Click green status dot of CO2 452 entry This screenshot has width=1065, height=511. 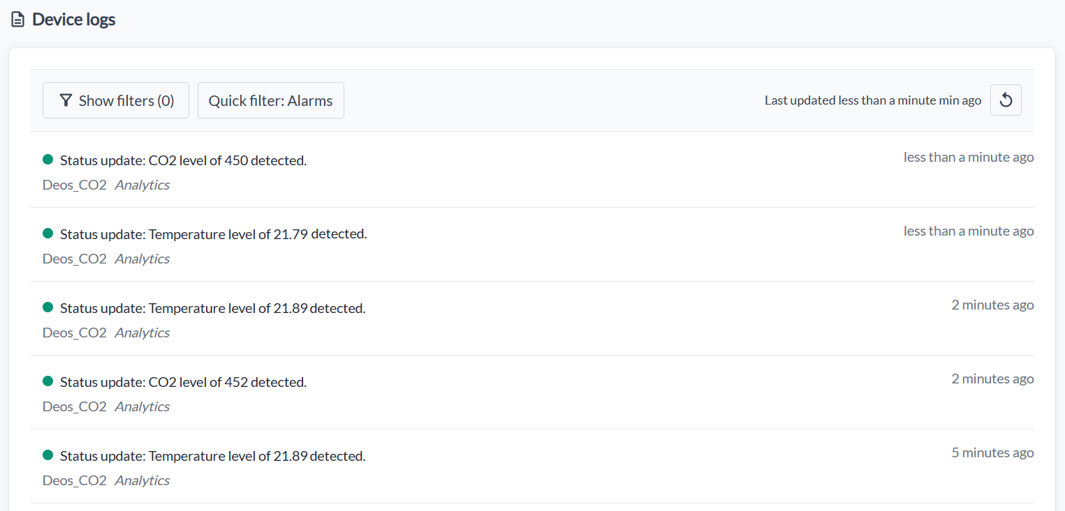pyautogui.click(x=47, y=381)
